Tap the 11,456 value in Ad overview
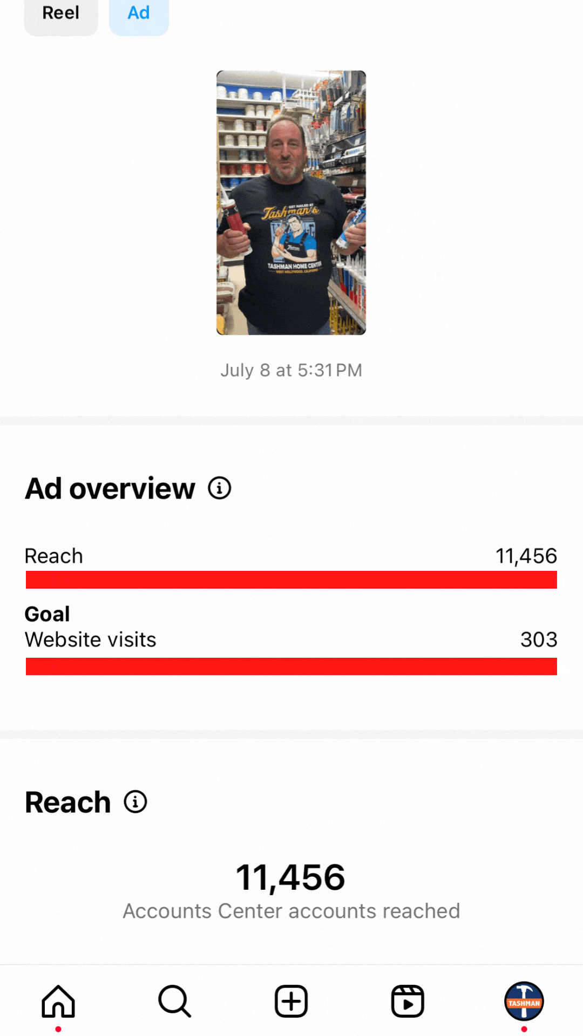583x1036 pixels. point(526,556)
